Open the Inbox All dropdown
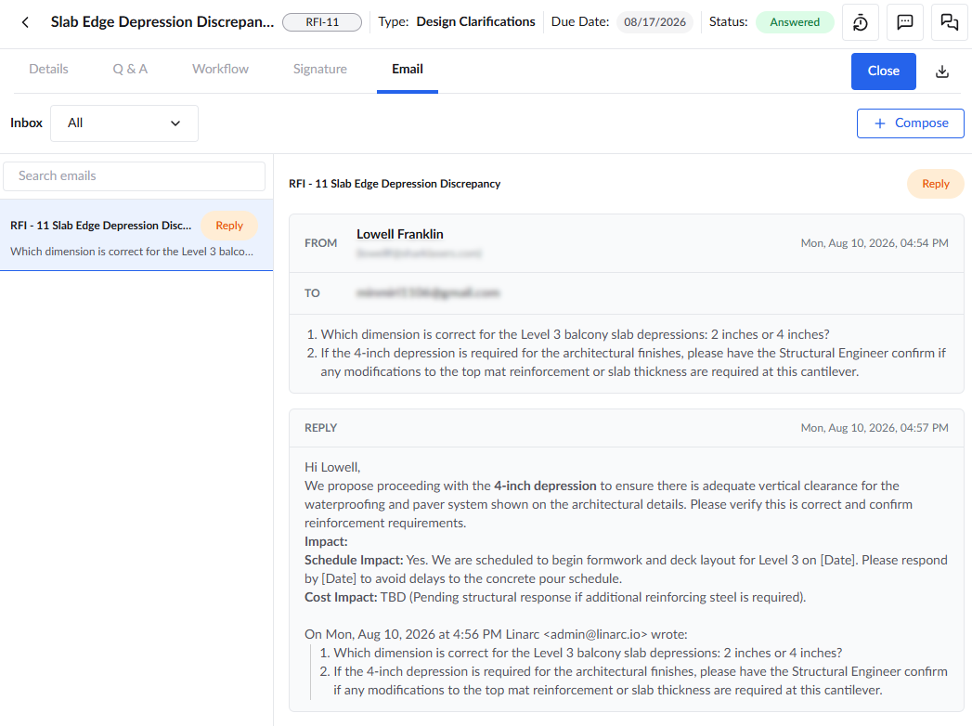 [124, 123]
